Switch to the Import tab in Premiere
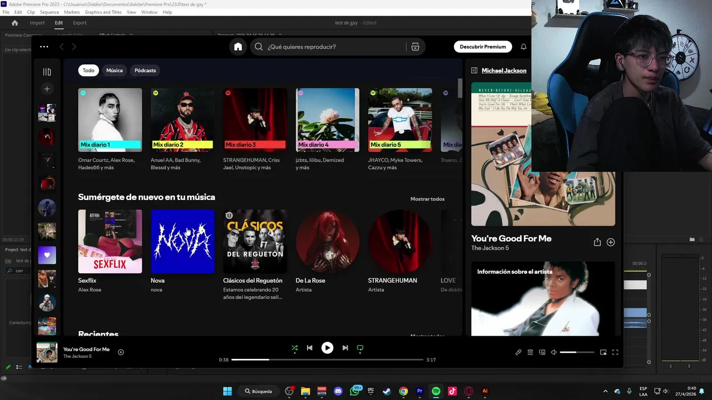This screenshot has width=712, height=400. click(37, 23)
